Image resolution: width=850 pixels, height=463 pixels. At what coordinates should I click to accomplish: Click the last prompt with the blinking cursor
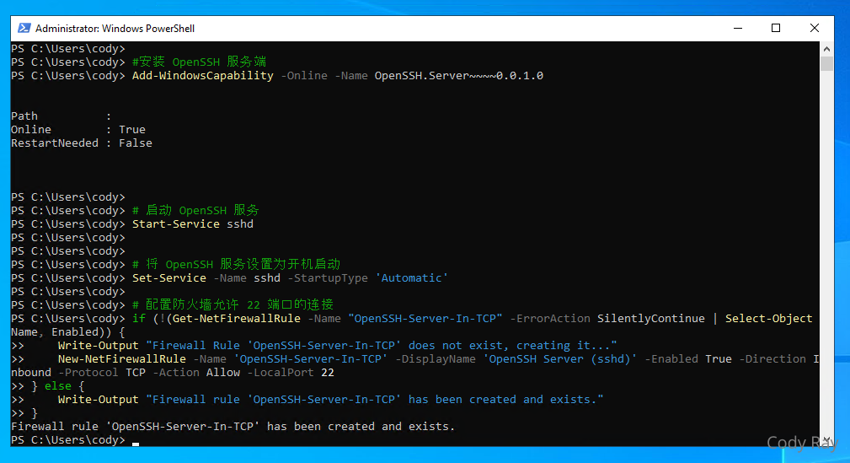75,440
